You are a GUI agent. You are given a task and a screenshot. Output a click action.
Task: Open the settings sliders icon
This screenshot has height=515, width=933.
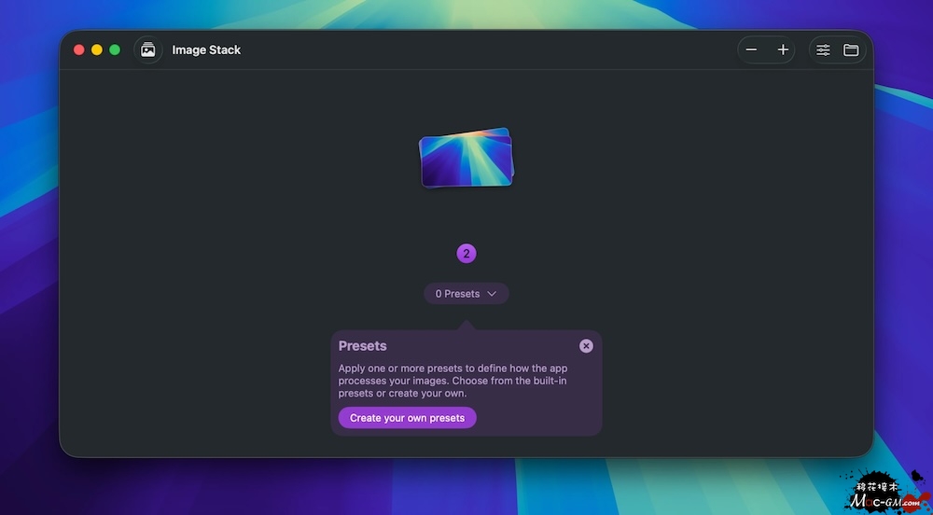pos(823,50)
